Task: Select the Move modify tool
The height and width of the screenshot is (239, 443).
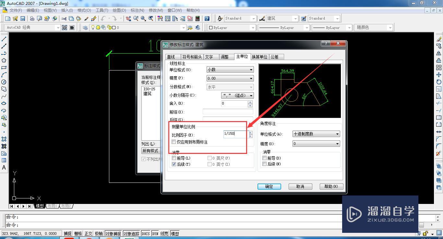Action: pyautogui.click(x=439, y=75)
